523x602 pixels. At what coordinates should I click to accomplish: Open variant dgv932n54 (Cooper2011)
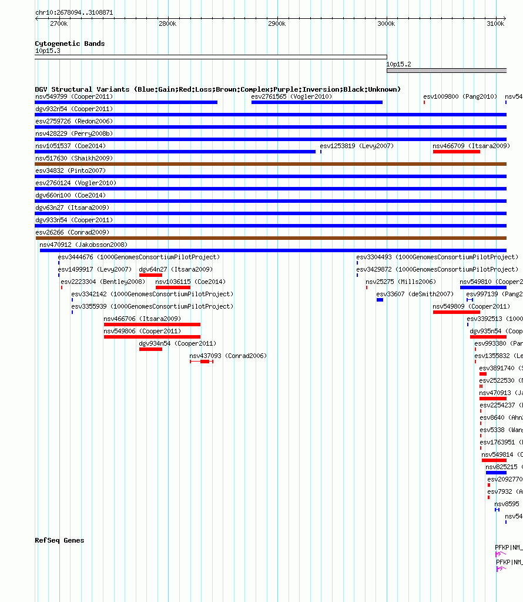(x=74, y=109)
